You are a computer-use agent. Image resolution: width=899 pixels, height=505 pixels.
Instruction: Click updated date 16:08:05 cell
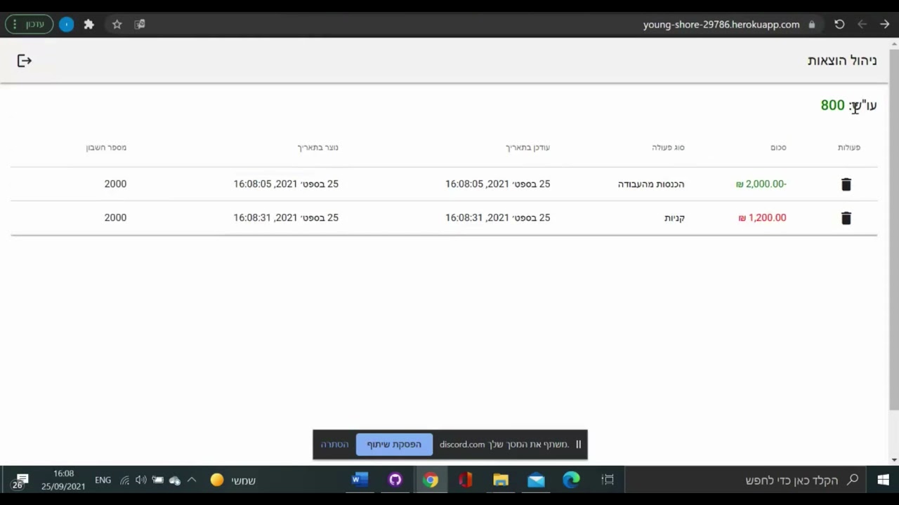497,184
